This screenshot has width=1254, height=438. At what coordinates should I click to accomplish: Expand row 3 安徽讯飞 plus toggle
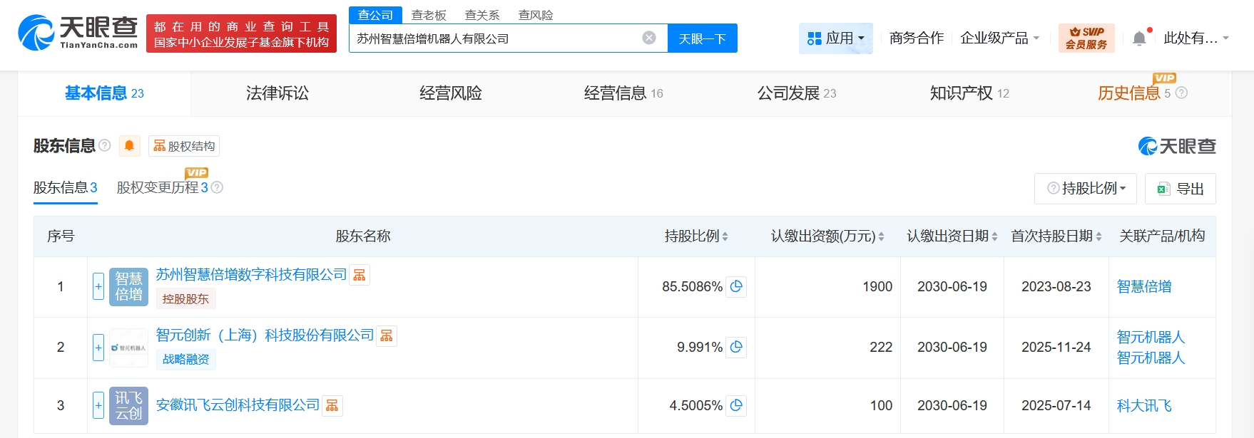click(98, 405)
